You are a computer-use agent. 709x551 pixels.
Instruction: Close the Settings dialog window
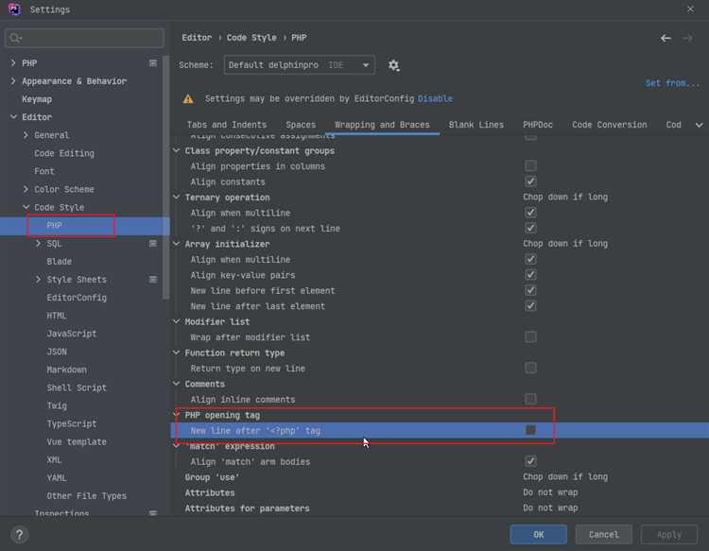[x=690, y=9]
